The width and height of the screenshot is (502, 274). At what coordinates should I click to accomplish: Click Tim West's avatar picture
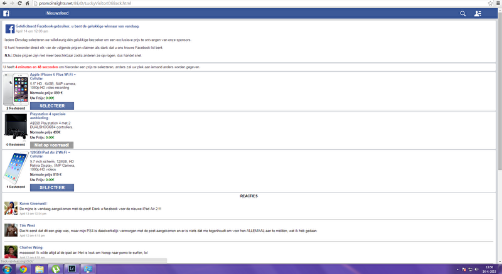[11, 230]
